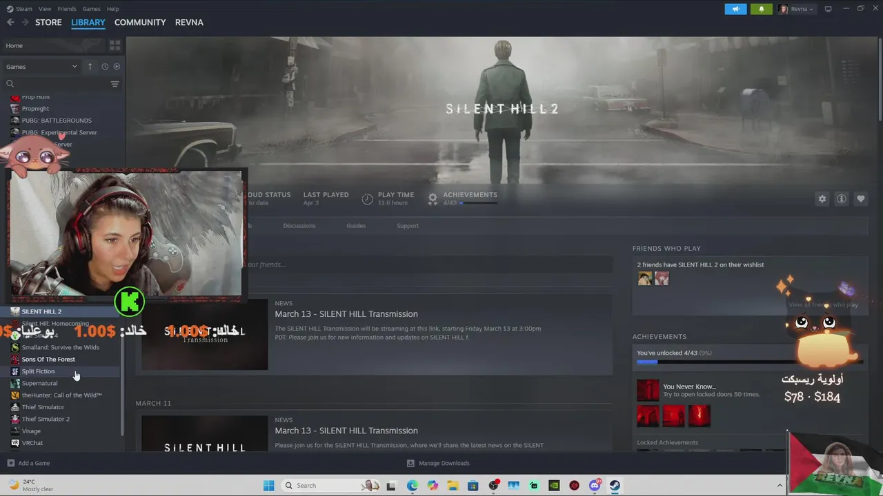Image resolution: width=883 pixels, height=496 pixels.
Task: Go to the COMMUNITY tab
Action: 140,22
